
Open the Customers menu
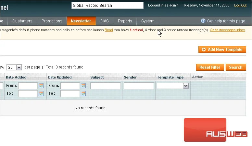coord(22,21)
